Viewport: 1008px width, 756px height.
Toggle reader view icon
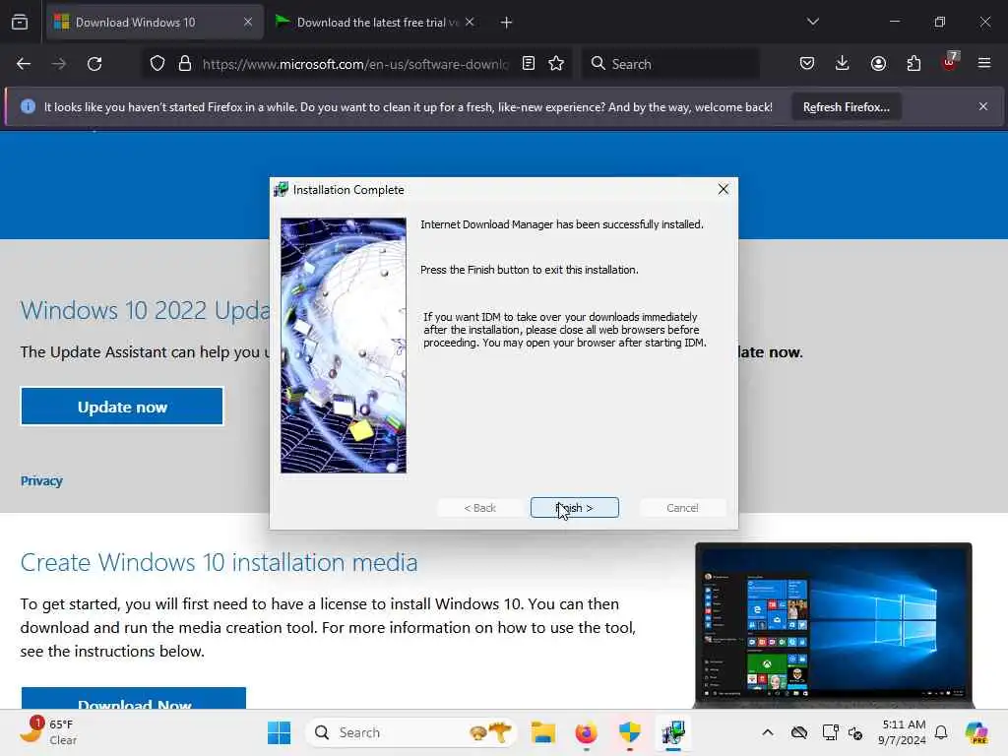point(529,63)
